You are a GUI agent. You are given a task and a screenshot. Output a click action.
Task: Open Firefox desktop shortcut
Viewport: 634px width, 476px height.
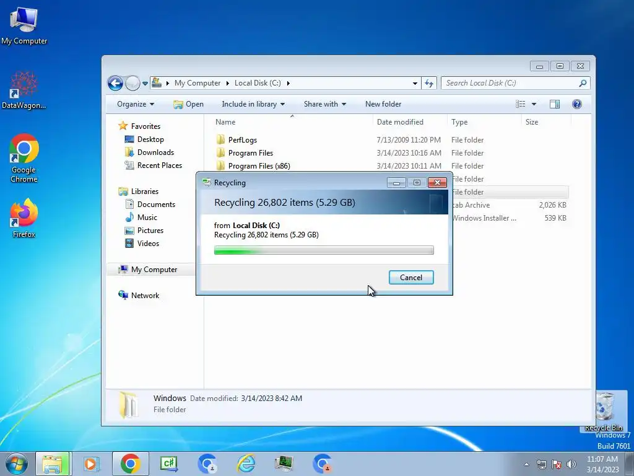(24, 218)
